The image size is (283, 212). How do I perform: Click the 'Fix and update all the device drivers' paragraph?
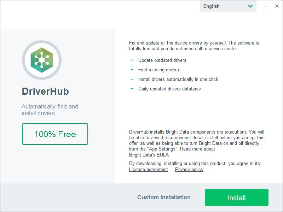[194, 46]
